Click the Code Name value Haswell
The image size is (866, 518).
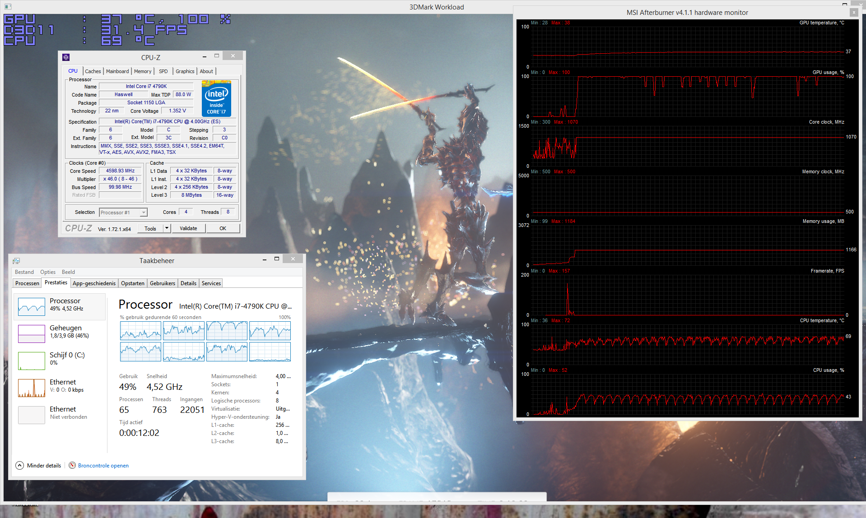(123, 95)
